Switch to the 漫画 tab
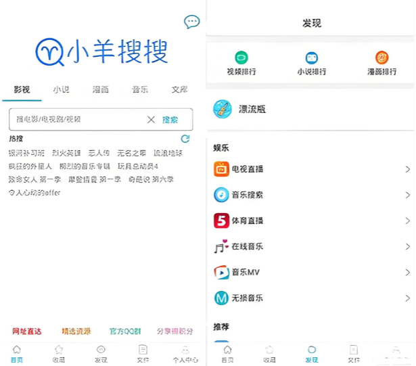Screen dimensions: 416x366 tap(101, 90)
